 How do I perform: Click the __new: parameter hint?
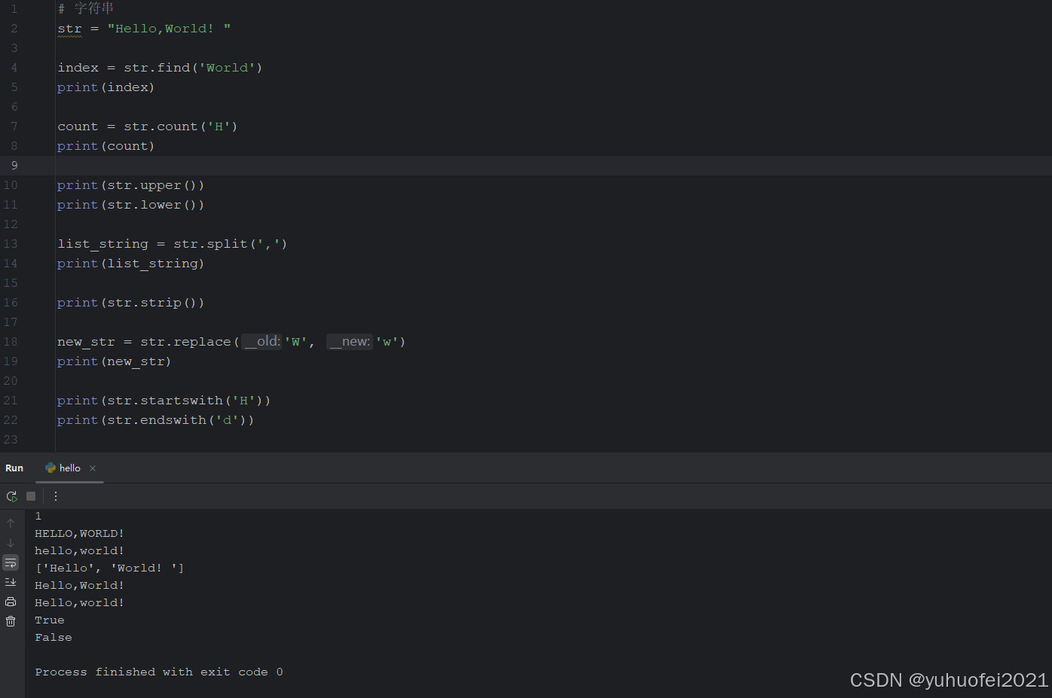click(x=350, y=342)
